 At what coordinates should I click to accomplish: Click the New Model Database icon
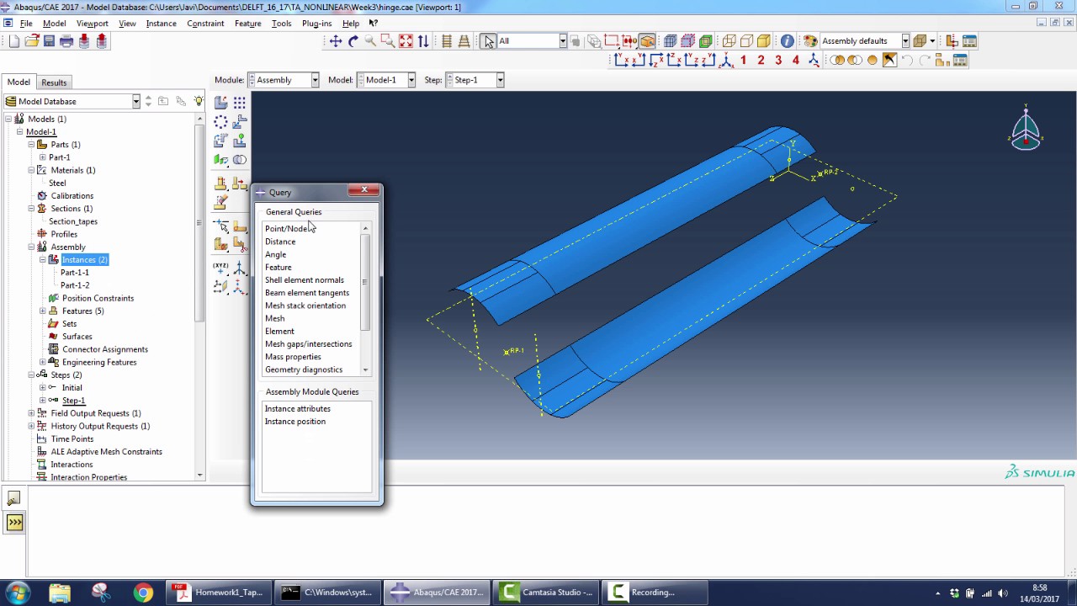tap(14, 40)
